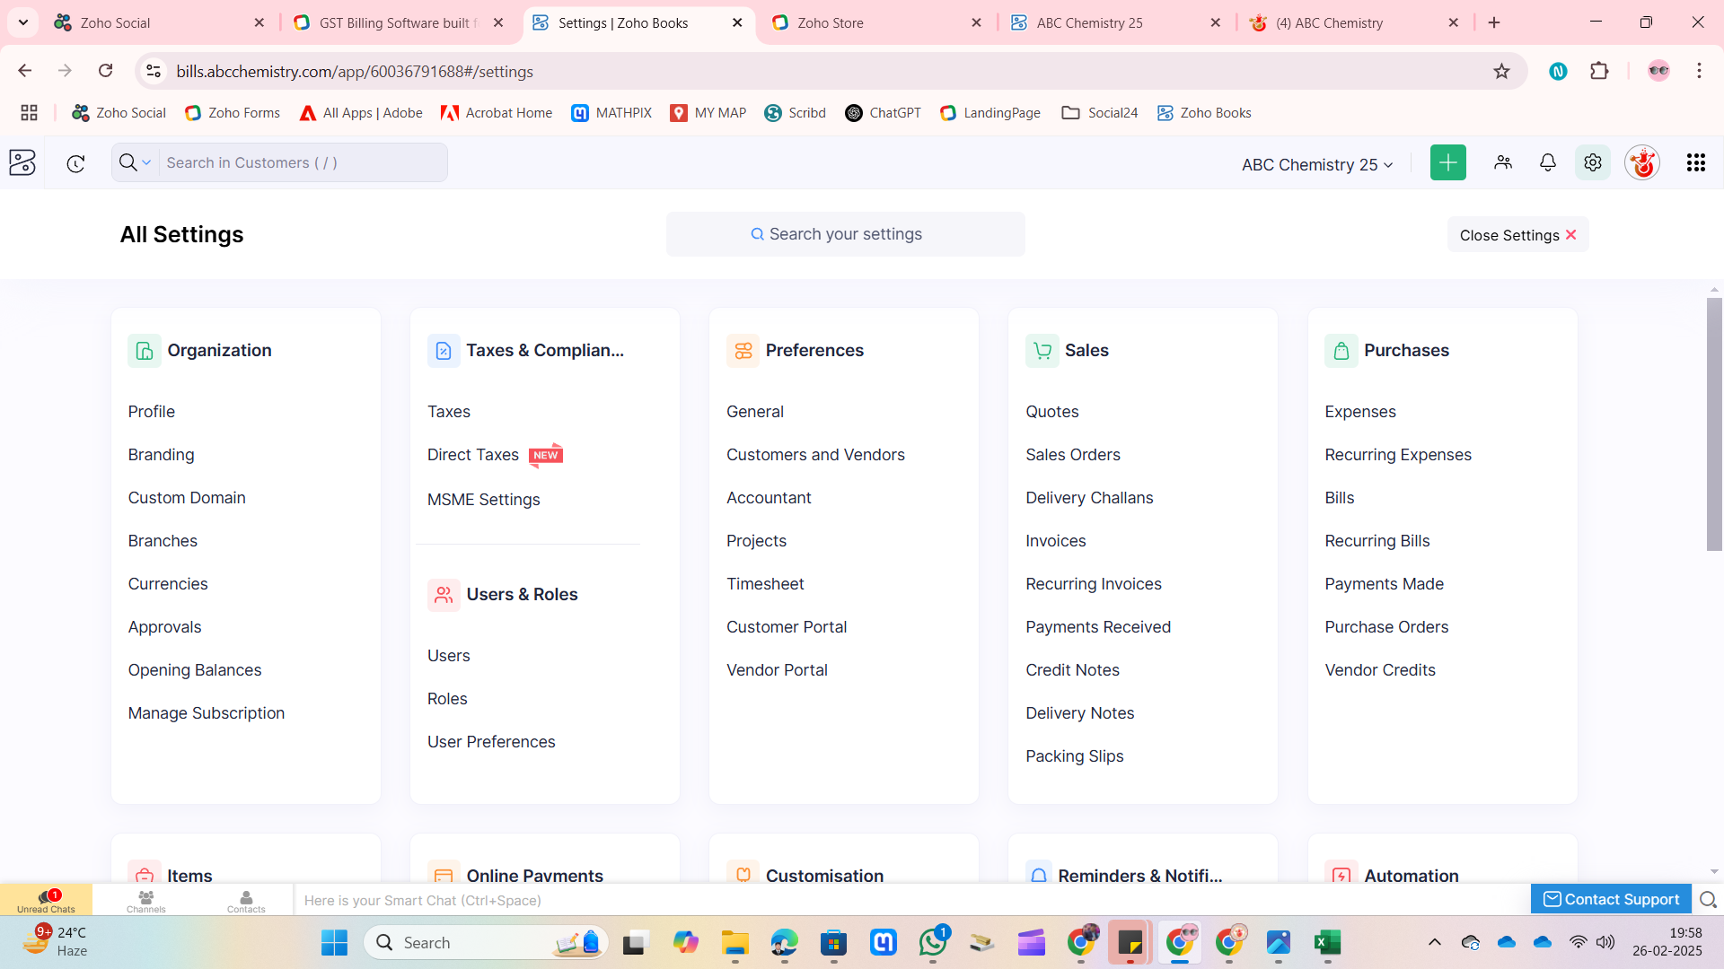1724x969 pixels.
Task: Open the user profile avatar
Action: pos(1642,162)
